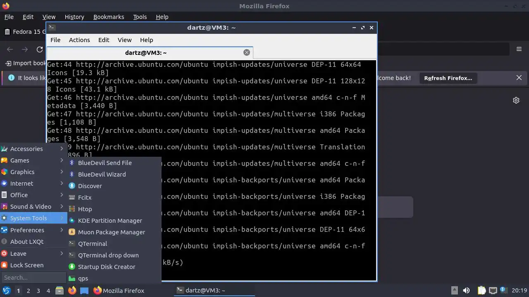The width and height of the screenshot is (529, 297).
Task: Launch BlueDevil Wizard
Action: click(x=114, y=174)
